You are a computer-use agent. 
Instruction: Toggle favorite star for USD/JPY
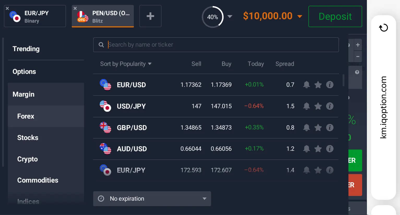(318, 106)
